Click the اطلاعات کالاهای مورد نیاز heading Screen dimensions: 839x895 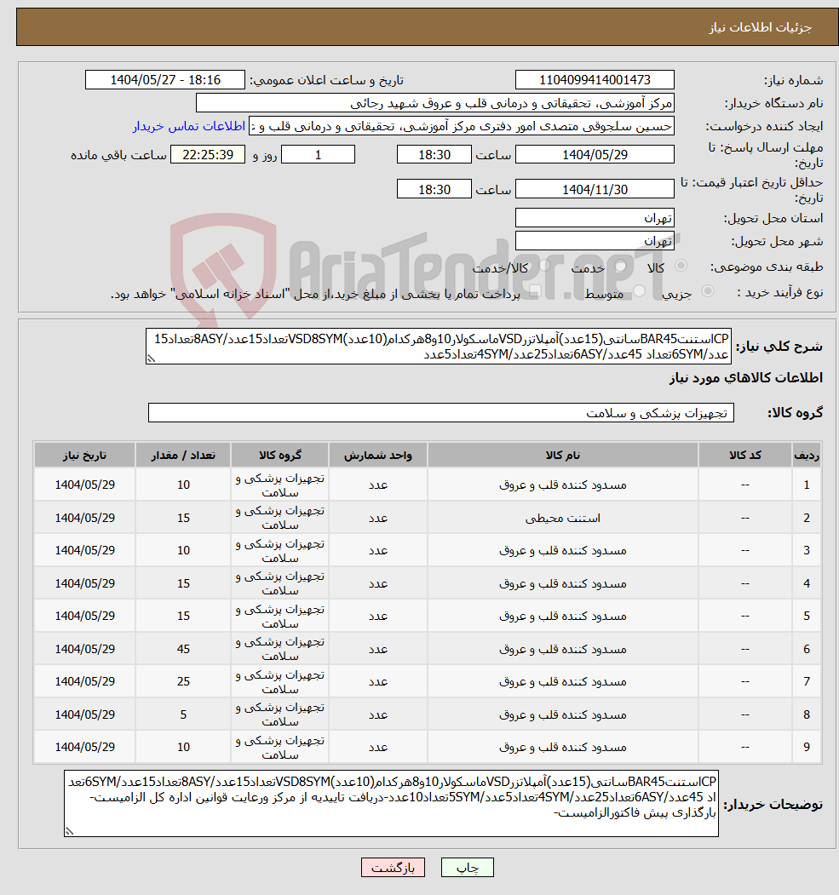(746, 378)
